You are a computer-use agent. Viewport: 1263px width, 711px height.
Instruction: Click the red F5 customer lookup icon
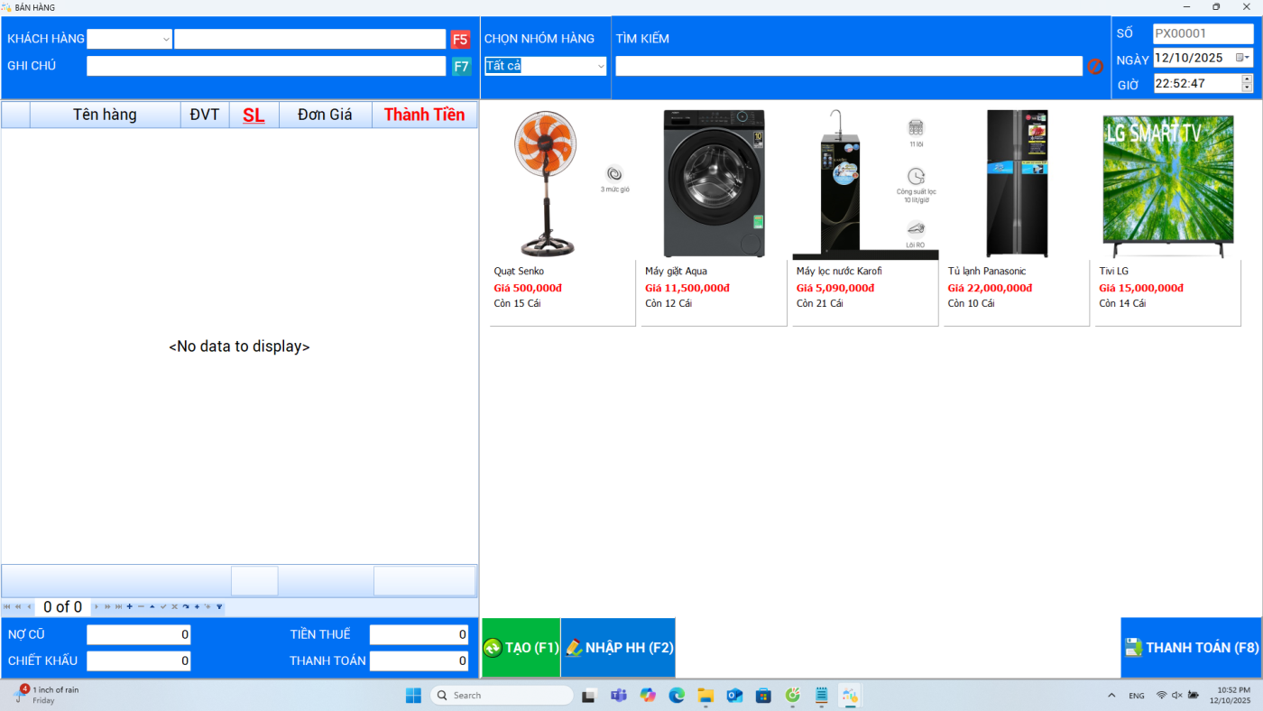(460, 40)
